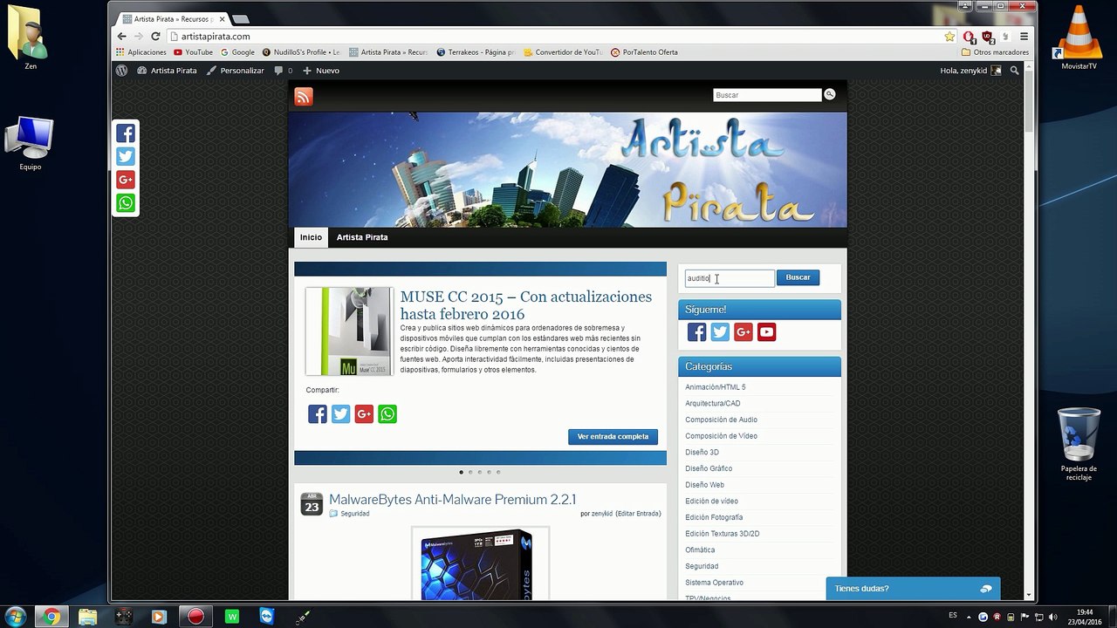The image size is (1117, 628).
Task: Bookmark this page with the star icon
Action: pos(949,37)
